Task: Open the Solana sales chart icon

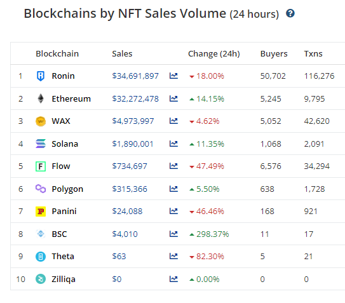Action: click(x=173, y=144)
